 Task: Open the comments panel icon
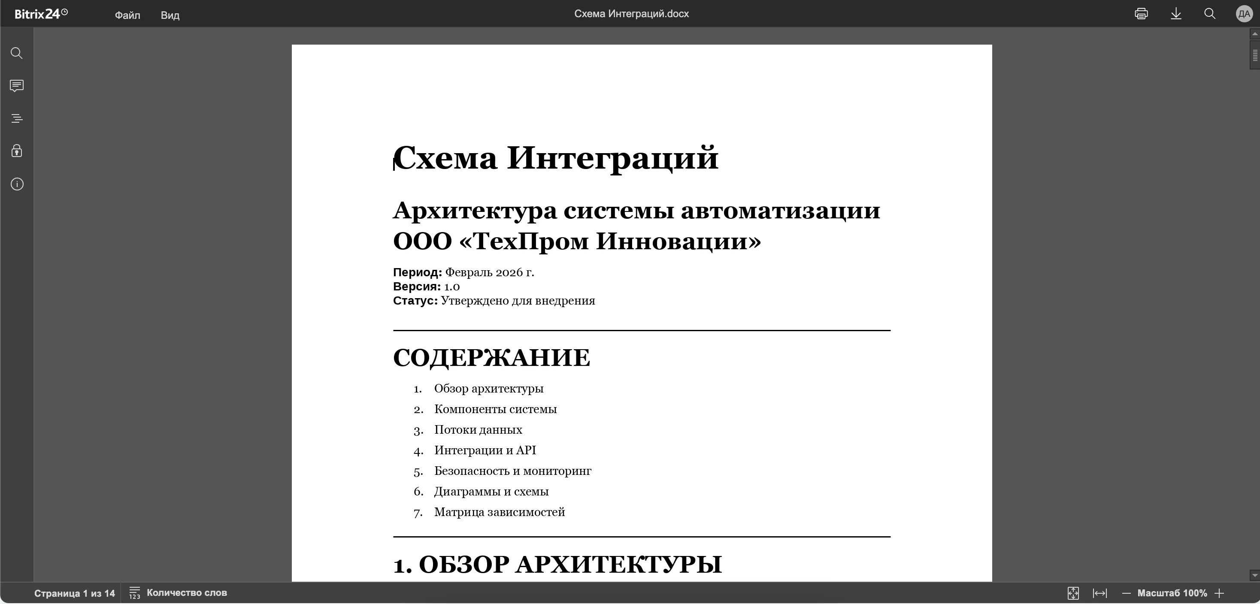[x=17, y=86]
